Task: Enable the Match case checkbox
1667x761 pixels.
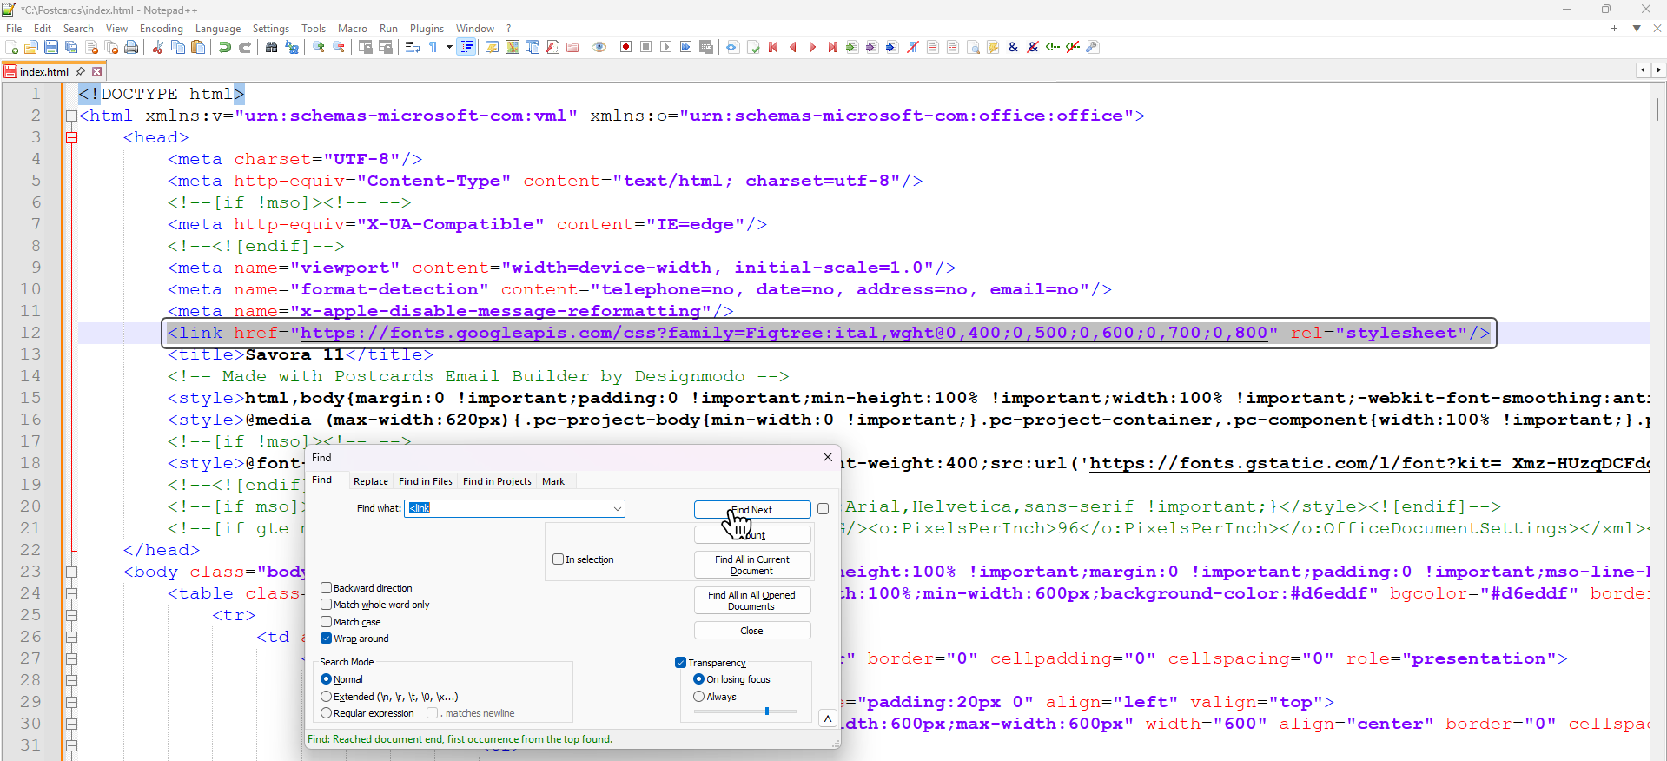Action: coord(327,622)
